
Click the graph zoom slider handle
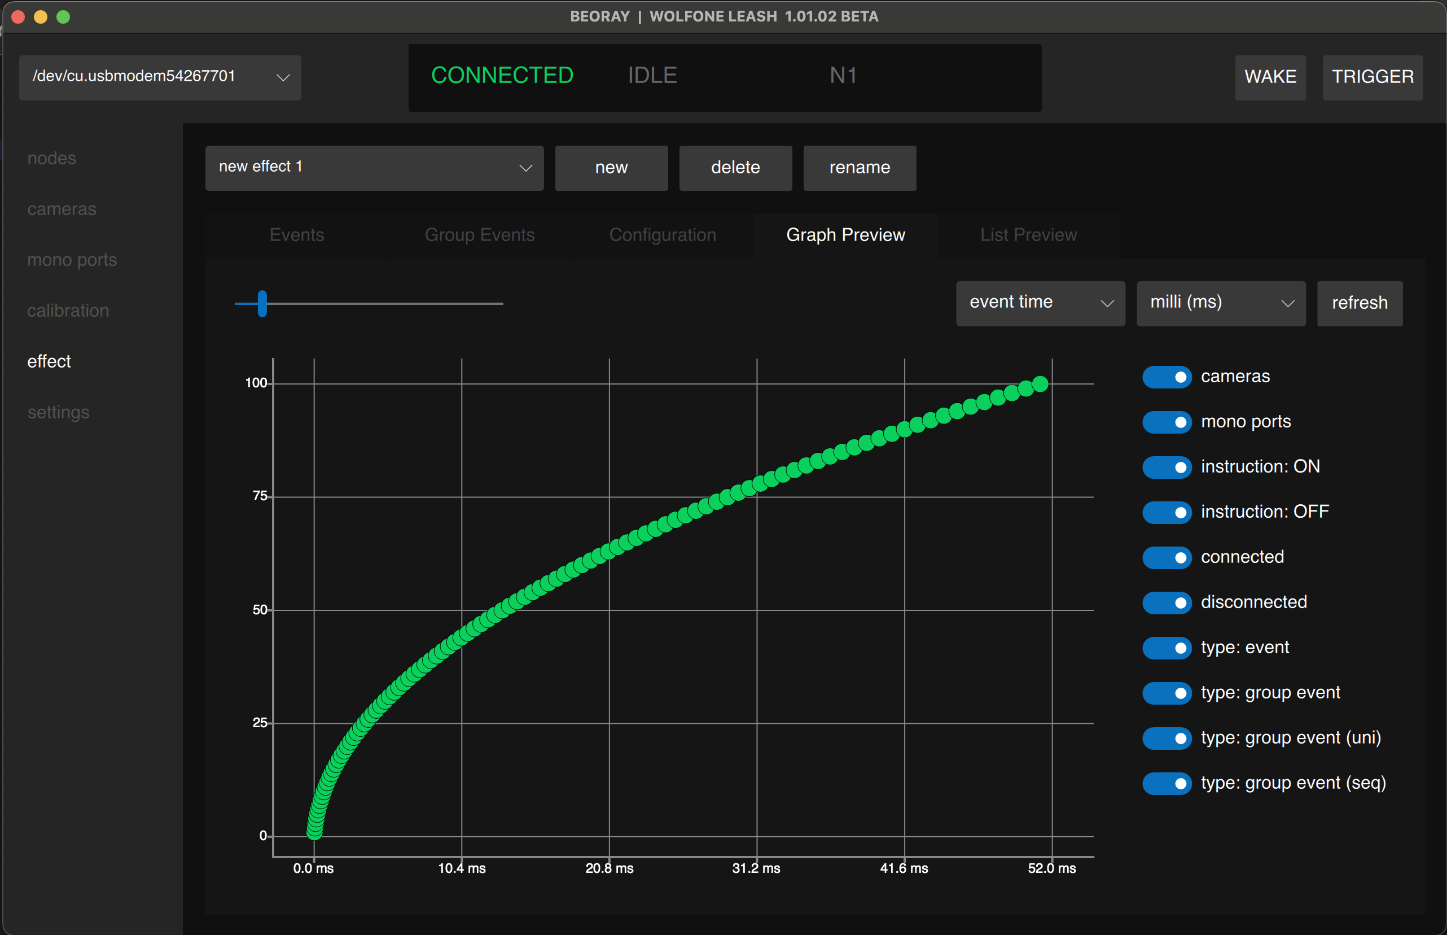click(262, 303)
